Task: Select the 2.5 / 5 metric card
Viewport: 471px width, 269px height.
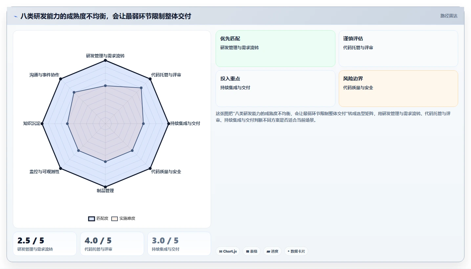Action: point(45,244)
